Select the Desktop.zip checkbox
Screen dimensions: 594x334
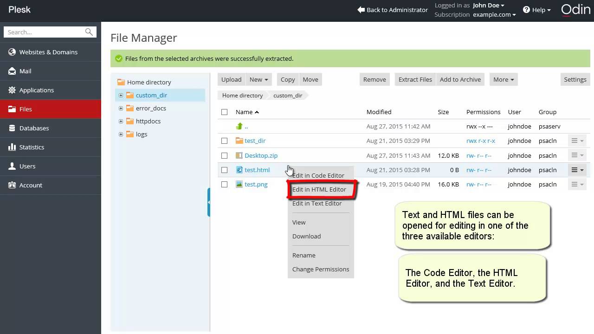[x=225, y=155]
